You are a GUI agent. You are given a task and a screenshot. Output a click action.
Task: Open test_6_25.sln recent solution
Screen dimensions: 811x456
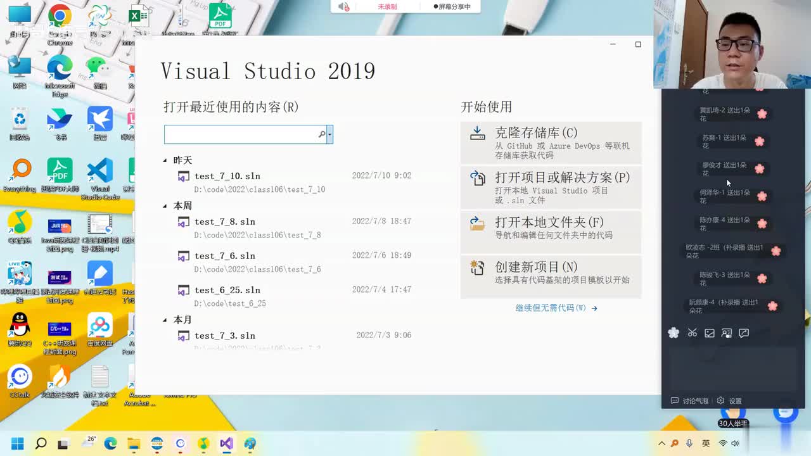point(293,296)
